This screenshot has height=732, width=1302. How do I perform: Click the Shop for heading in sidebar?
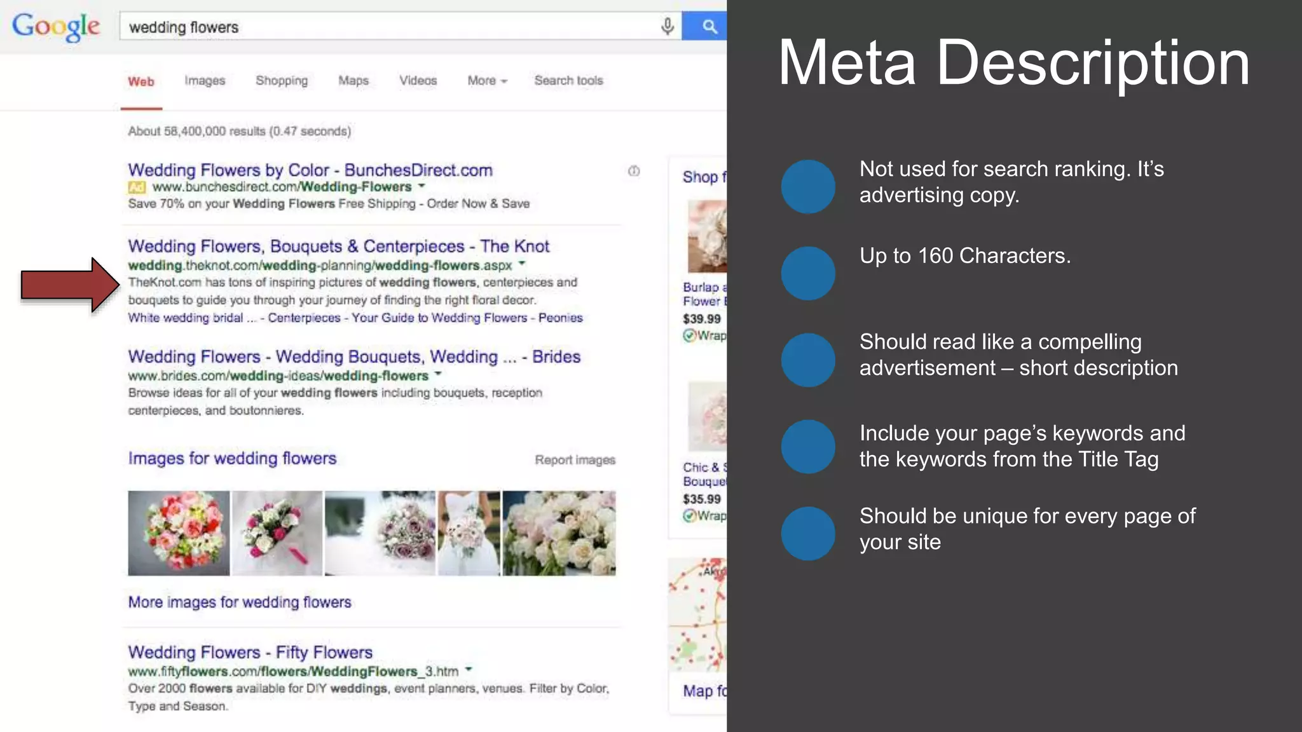[x=704, y=177]
